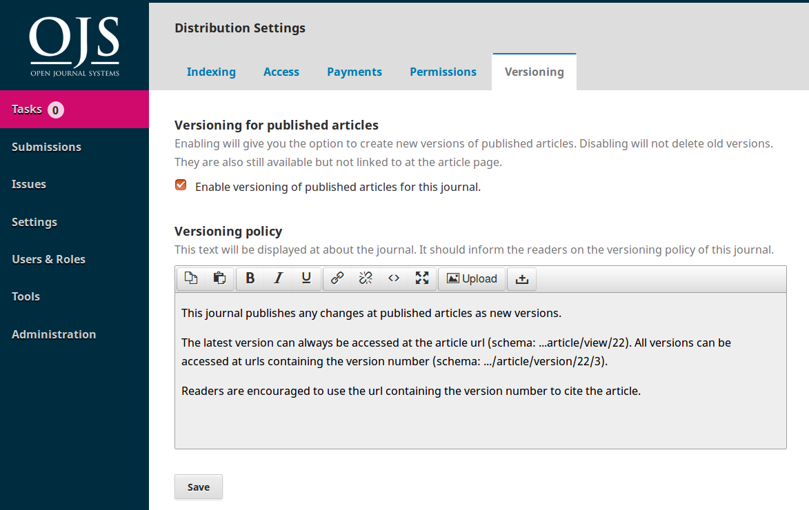The image size is (809, 510).
Task: Open Tasks in the sidebar
Action: tap(74, 110)
